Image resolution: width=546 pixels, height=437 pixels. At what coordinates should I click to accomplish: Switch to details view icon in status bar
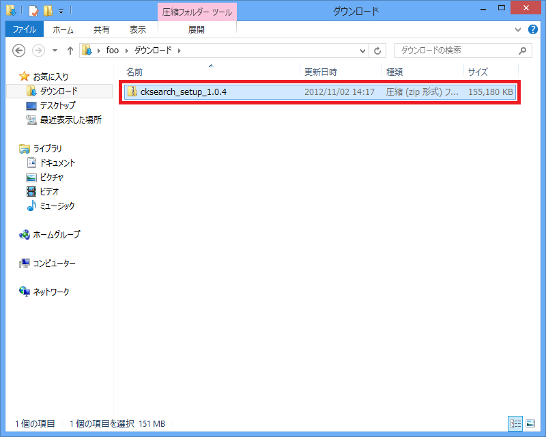click(x=514, y=423)
